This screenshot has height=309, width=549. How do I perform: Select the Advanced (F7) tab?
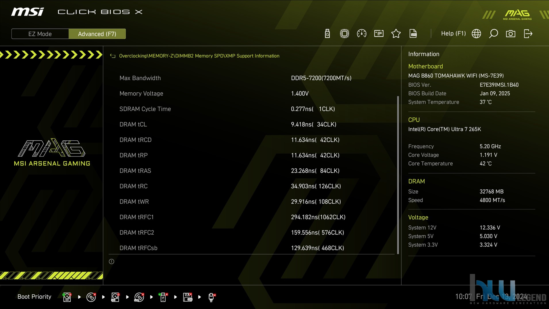pos(97,34)
